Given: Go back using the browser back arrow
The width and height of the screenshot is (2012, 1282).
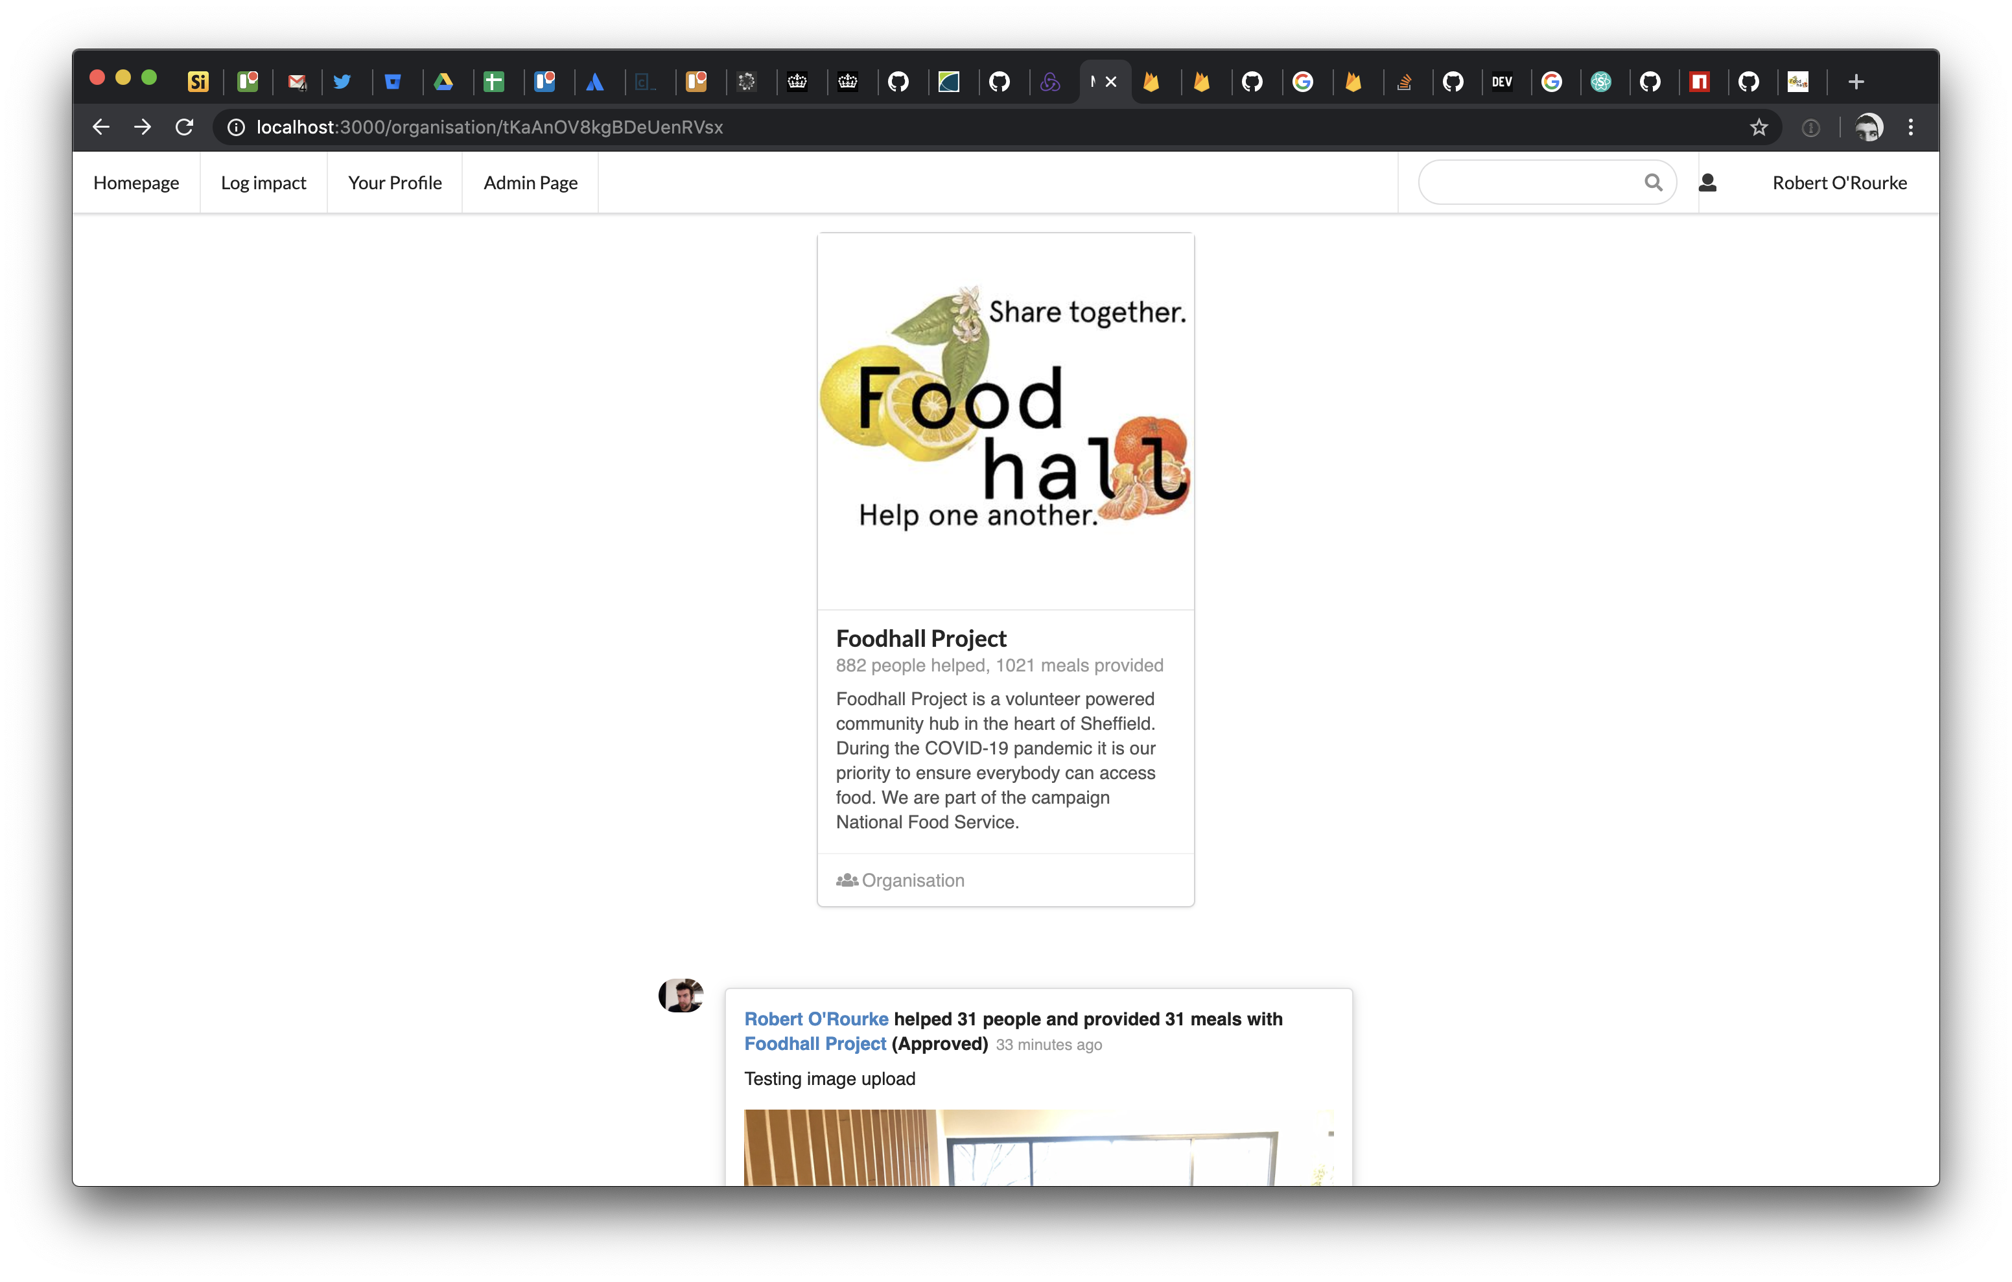Looking at the screenshot, I should coord(101,127).
